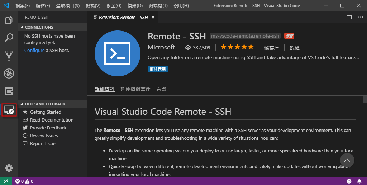Click the feedback smiley icon

[349, 181]
